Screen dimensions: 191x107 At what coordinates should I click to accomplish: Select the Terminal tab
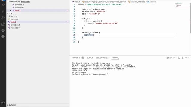point(115,58)
